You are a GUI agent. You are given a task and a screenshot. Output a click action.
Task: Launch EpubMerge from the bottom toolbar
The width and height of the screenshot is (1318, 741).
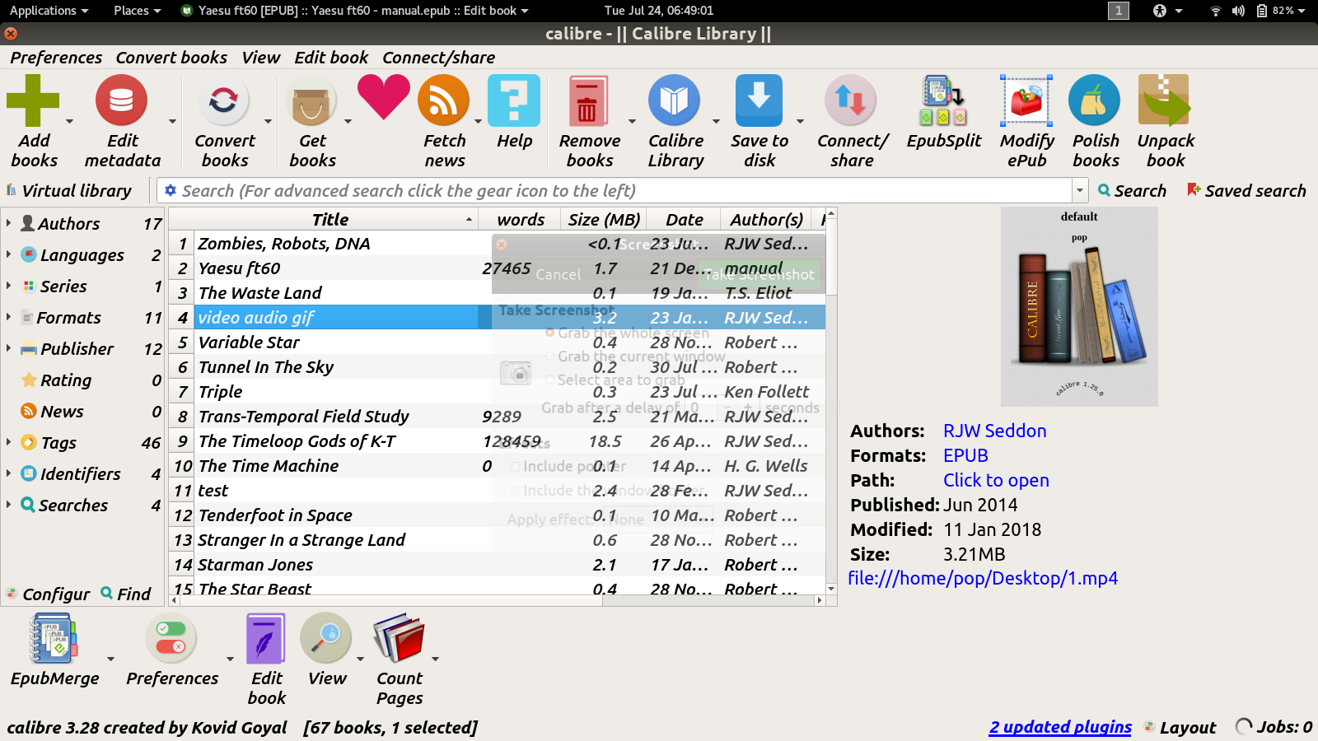[54, 638]
